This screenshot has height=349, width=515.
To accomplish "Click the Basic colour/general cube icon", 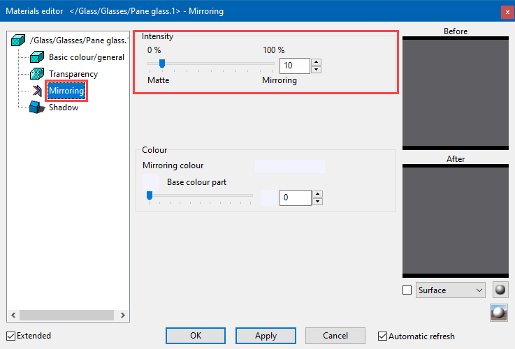I will tap(37, 57).
